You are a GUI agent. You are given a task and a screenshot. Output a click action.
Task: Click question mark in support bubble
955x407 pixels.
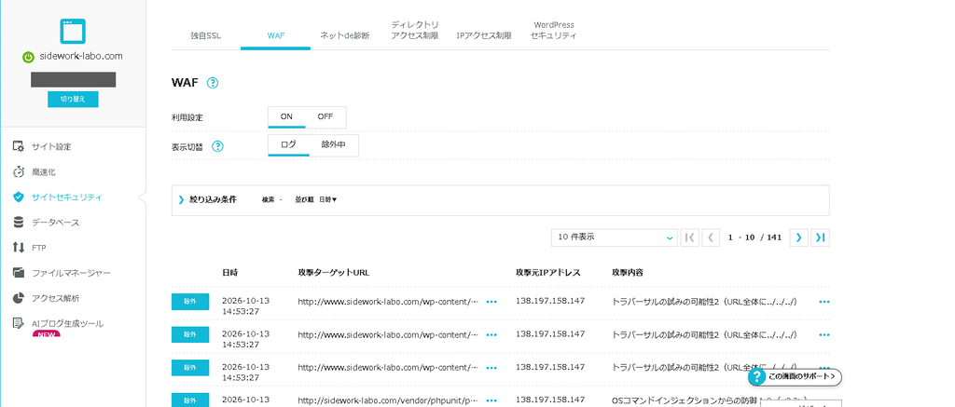tap(756, 377)
